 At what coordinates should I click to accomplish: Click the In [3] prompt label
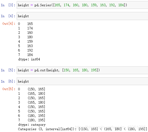(8, 5)
